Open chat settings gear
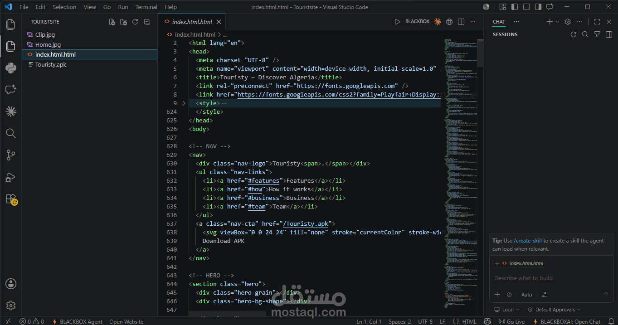Screen dimensions: 618x325 point(568,22)
